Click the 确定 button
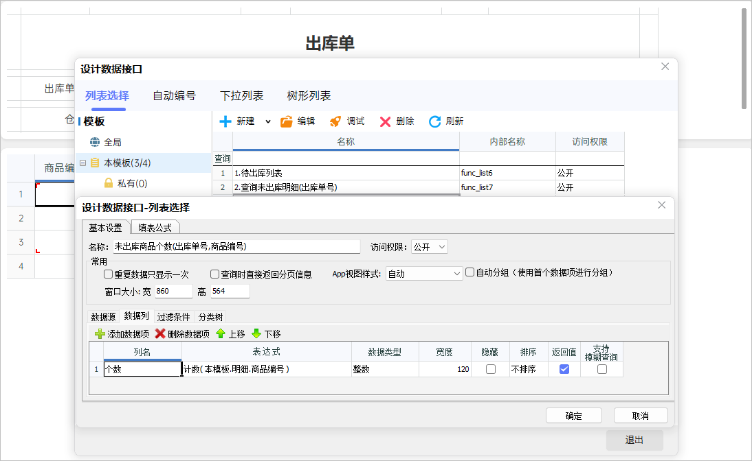 (x=573, y=416)
